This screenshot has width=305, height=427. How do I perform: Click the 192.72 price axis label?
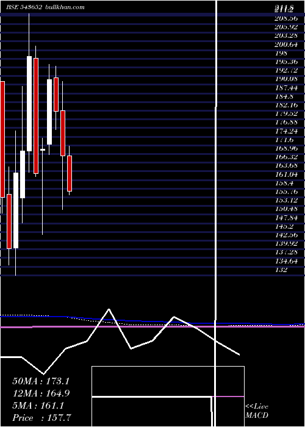pyautogui.click(x=286, y=71)
